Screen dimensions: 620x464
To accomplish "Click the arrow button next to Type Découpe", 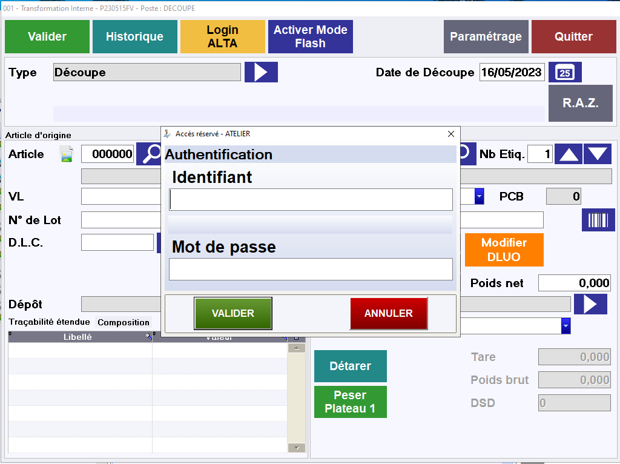I will [x=261, y=72].
